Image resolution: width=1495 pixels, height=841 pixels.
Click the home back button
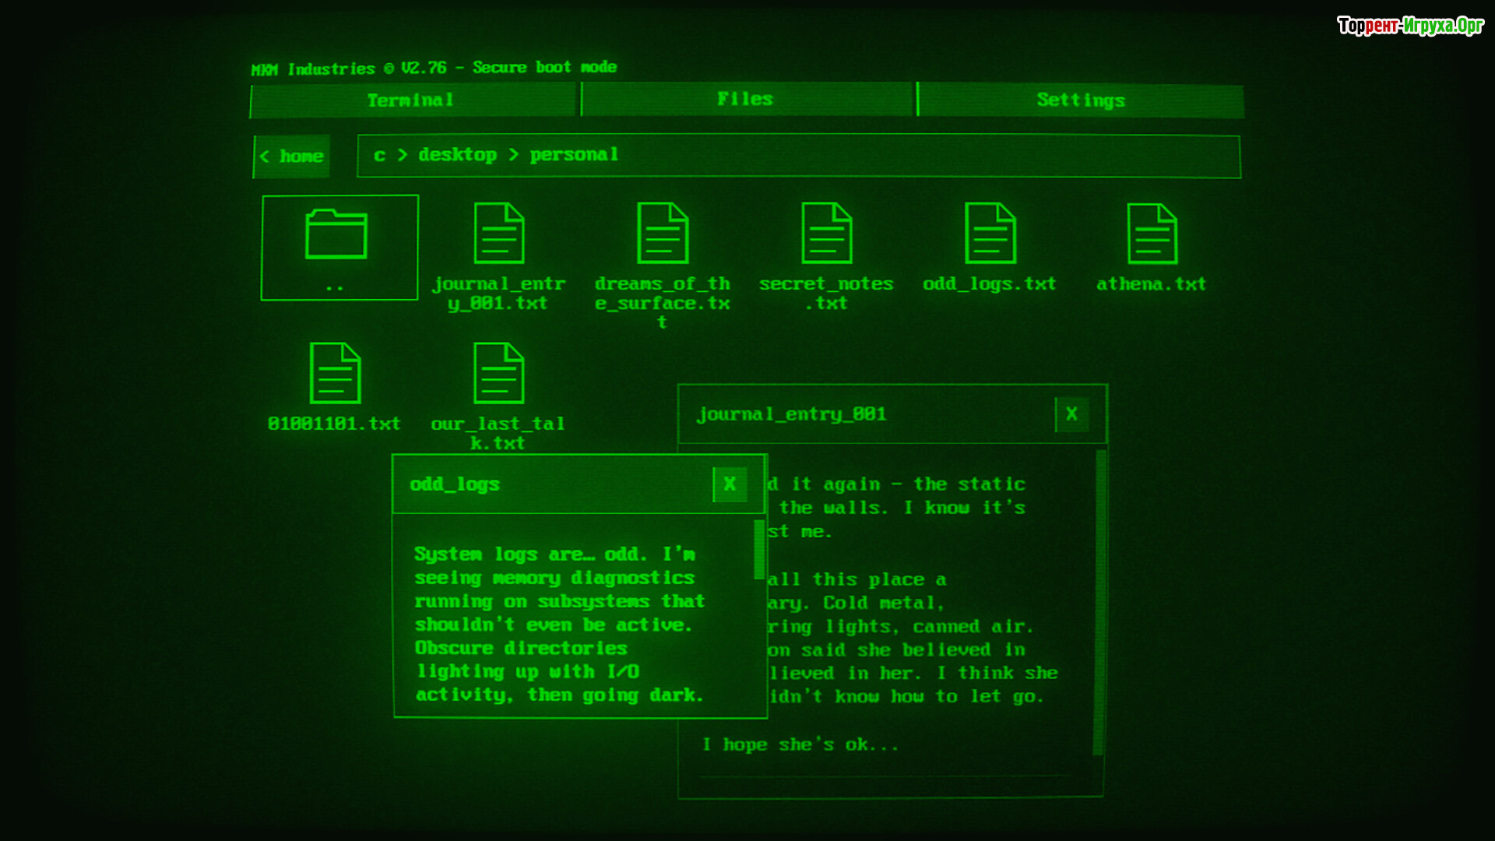click(293, 157)
